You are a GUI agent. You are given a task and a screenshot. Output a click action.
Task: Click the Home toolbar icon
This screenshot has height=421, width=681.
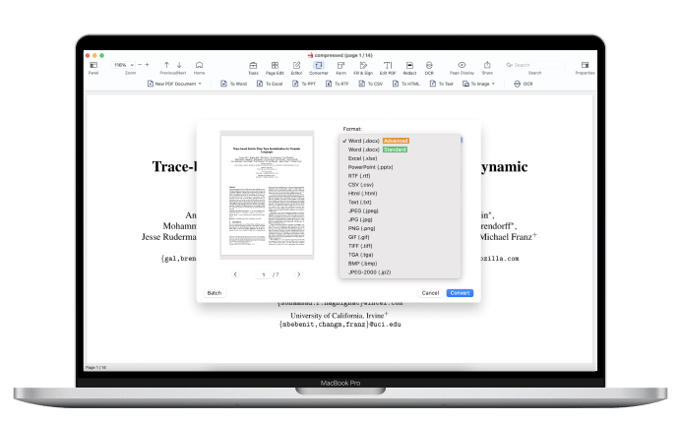coord(199,66)
